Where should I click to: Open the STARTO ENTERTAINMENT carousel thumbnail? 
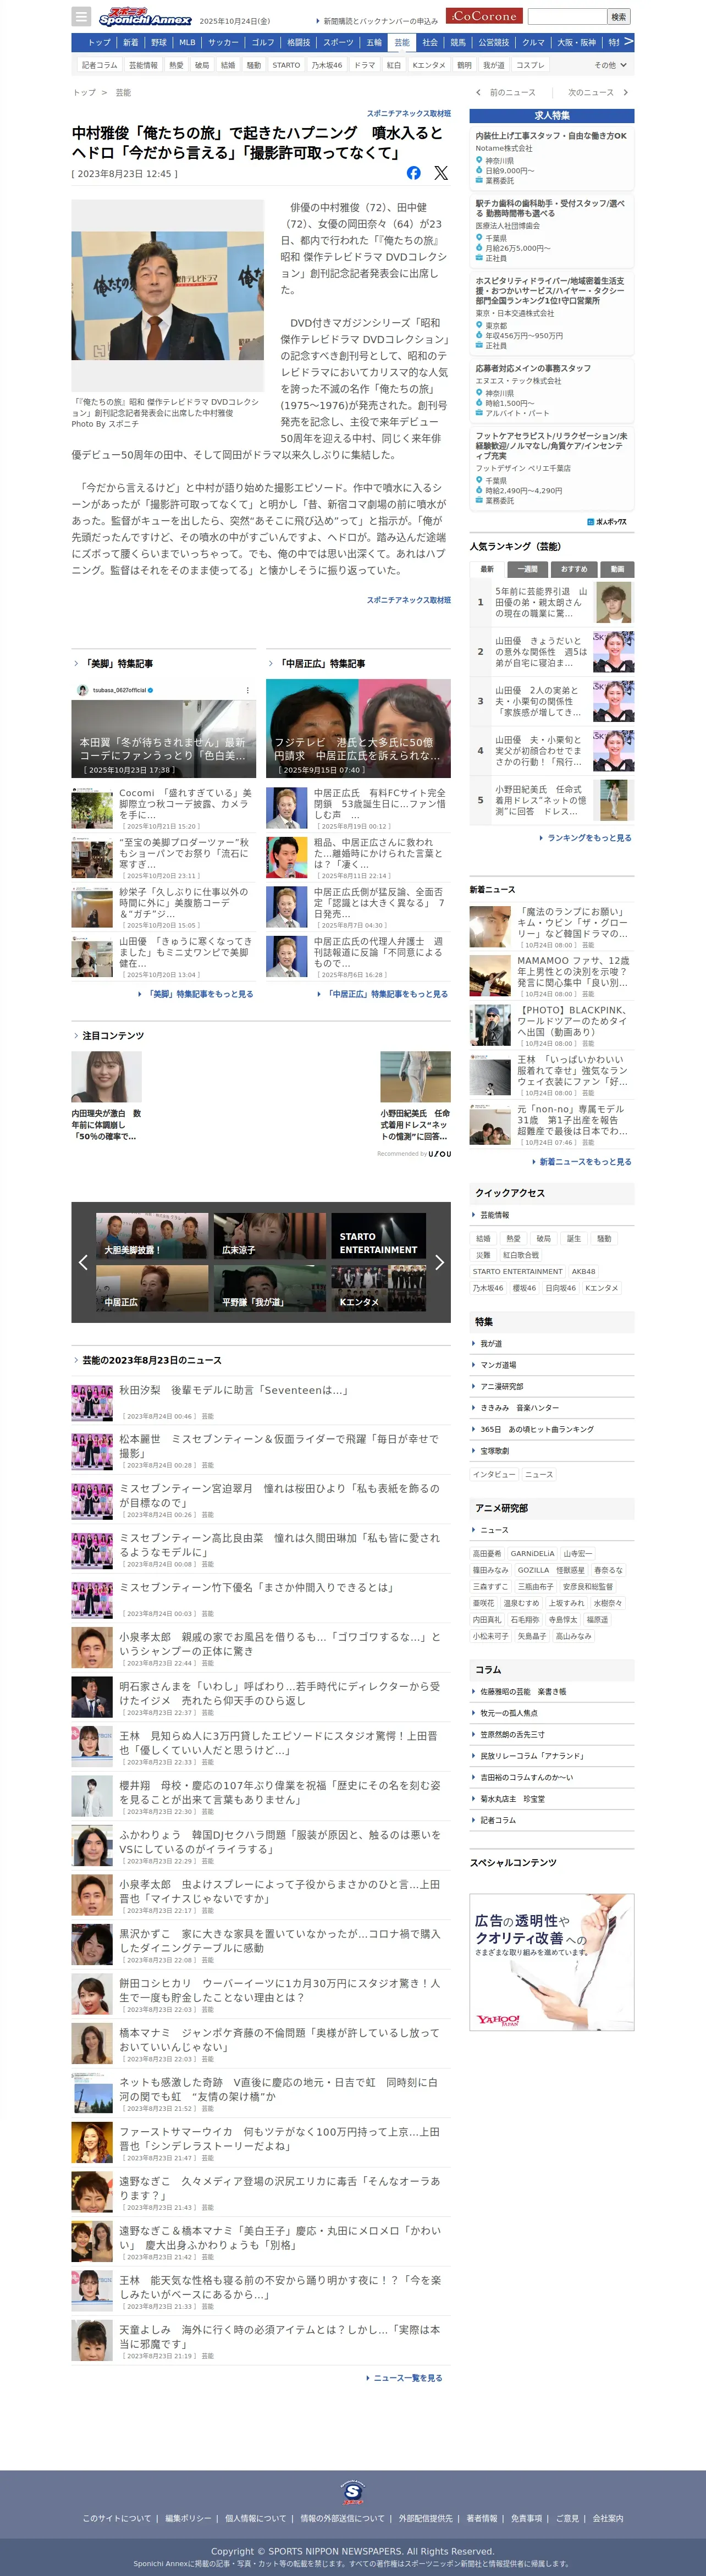378,1236
